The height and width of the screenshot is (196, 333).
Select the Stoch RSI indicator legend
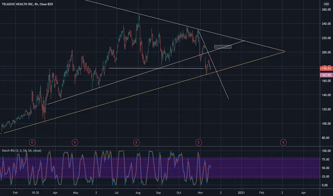pyautogui.click(x=21, y=151)
